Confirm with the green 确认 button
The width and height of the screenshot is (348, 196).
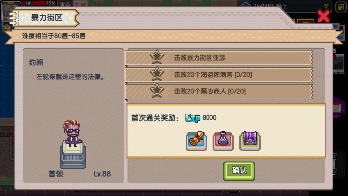click(x=239, y=171)
